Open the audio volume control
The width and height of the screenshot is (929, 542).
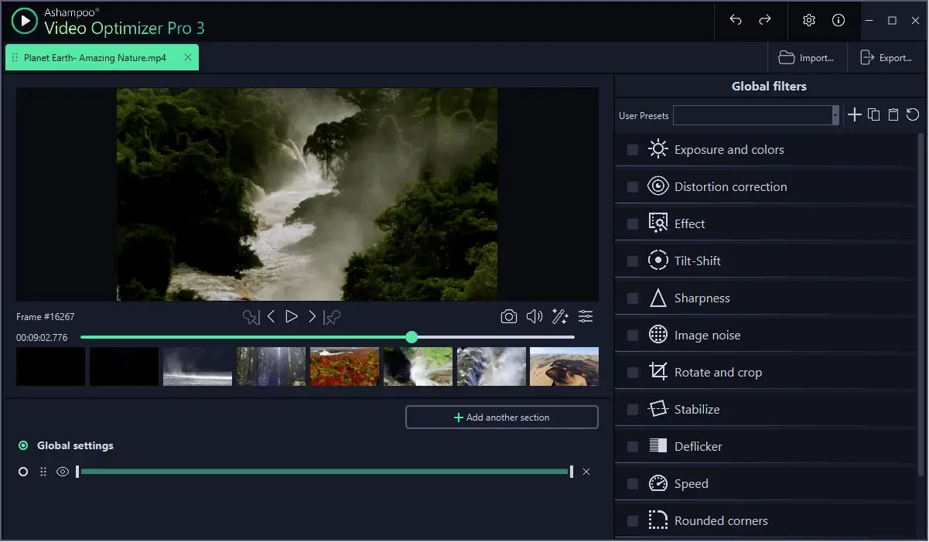[535, 316]
